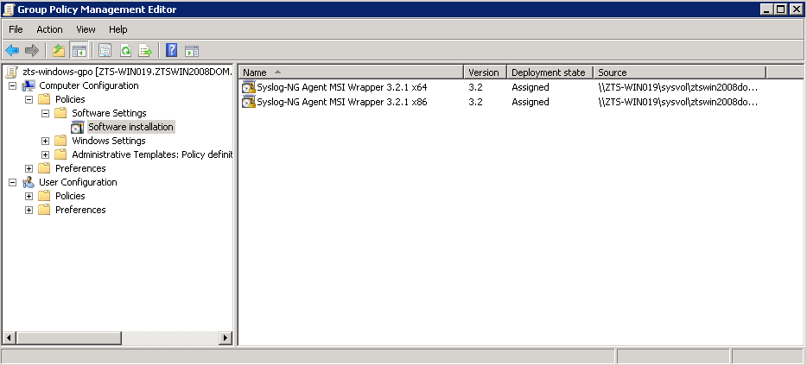Image resolution: width=807 pixels, height=365 pixels.
Task: Toggle the Show/Hide Console Tree button
Action: pyautogui.click(x=79, y=50)
